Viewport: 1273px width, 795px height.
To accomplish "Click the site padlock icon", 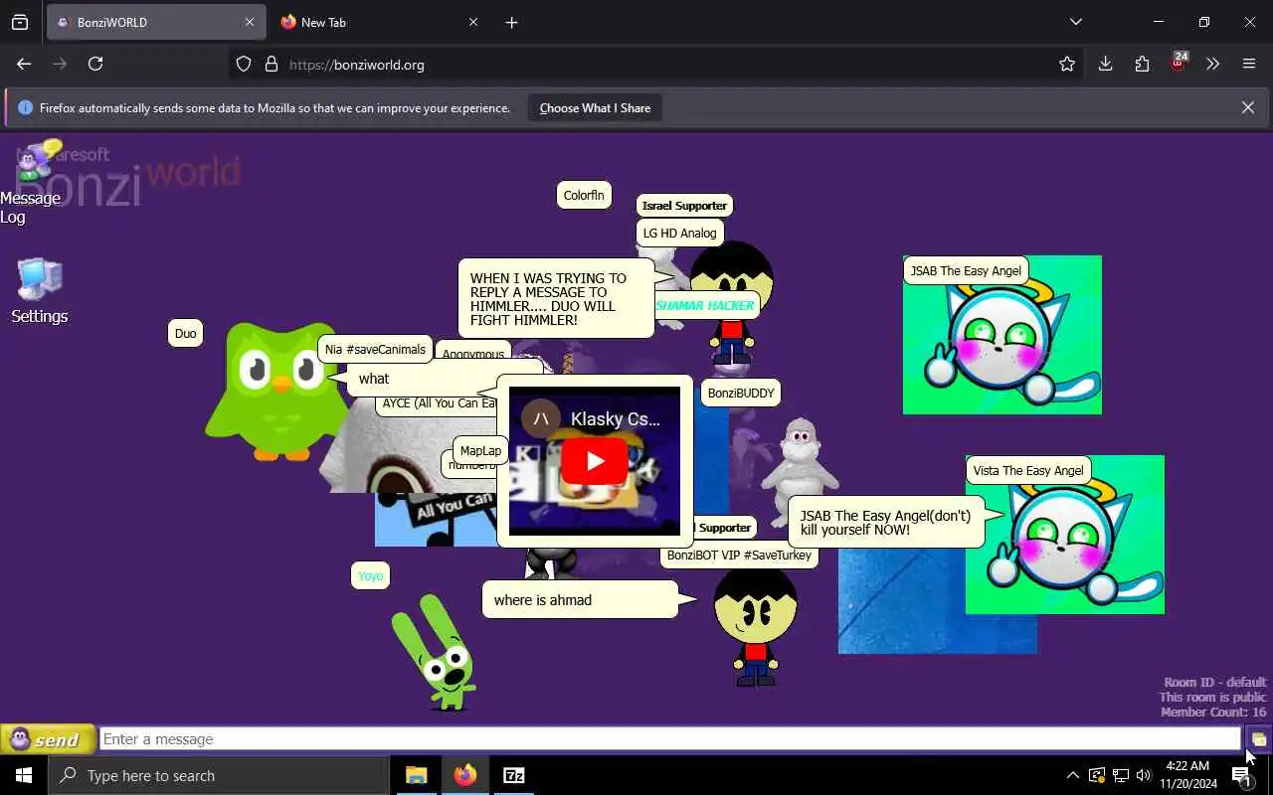I will click(272, 65).
